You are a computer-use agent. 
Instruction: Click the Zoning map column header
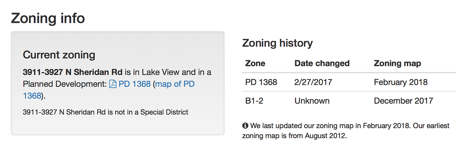click(398, 63)
